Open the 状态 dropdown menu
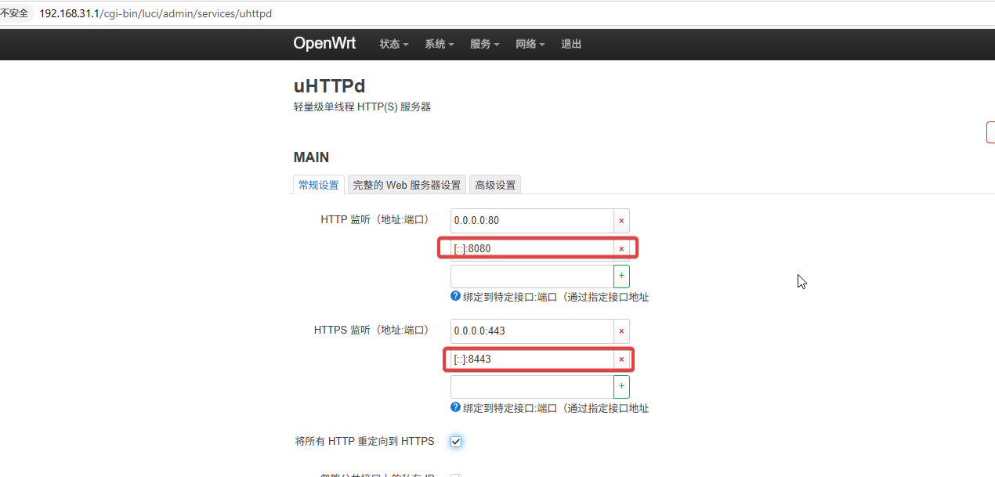The width and height of the screenshot is (995, 477). 394,45
